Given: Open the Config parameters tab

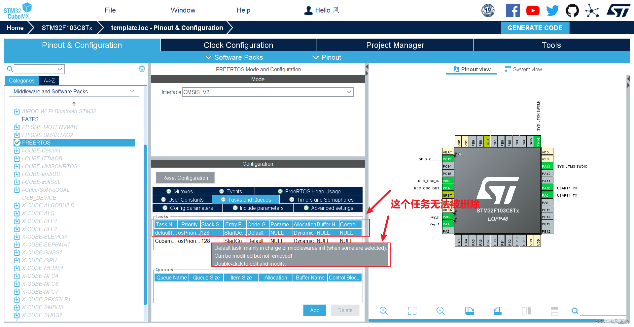Looking at the screenshot, I should [188, 208].
